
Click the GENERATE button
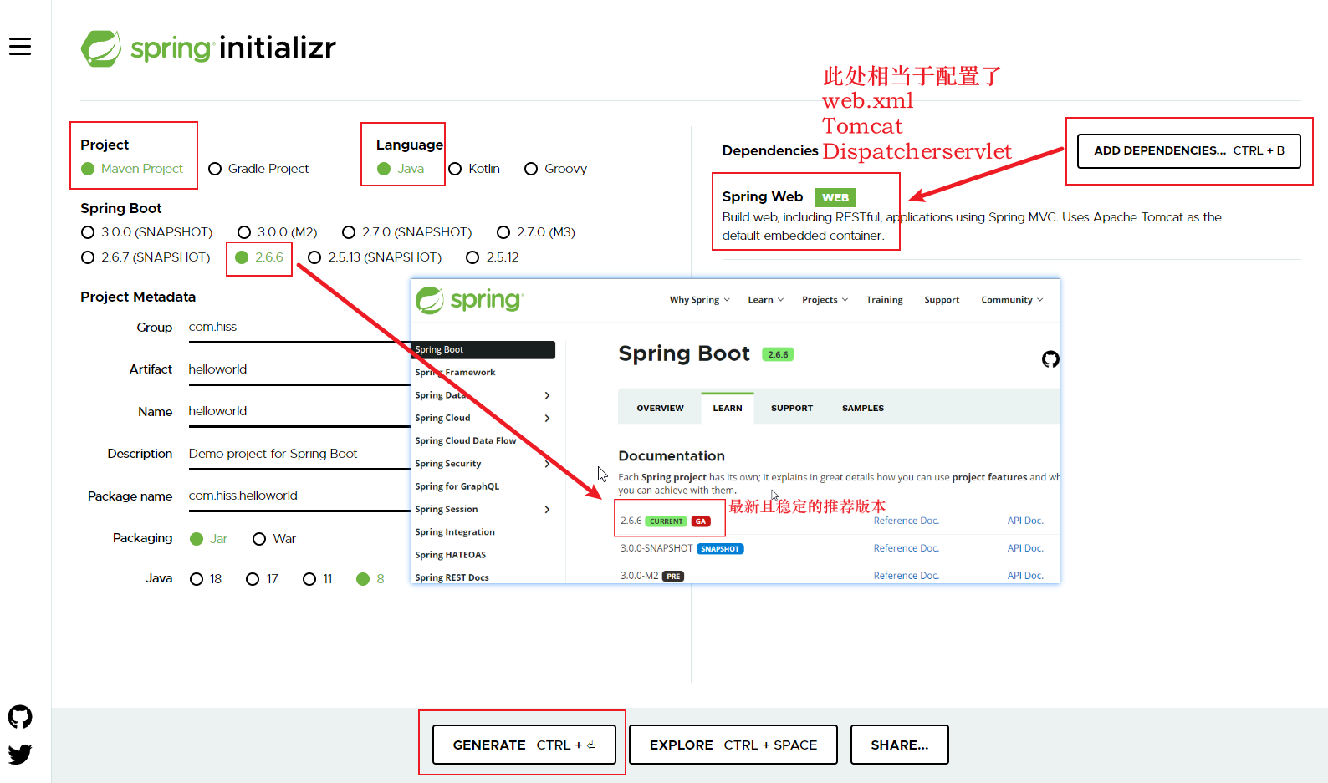524,745
